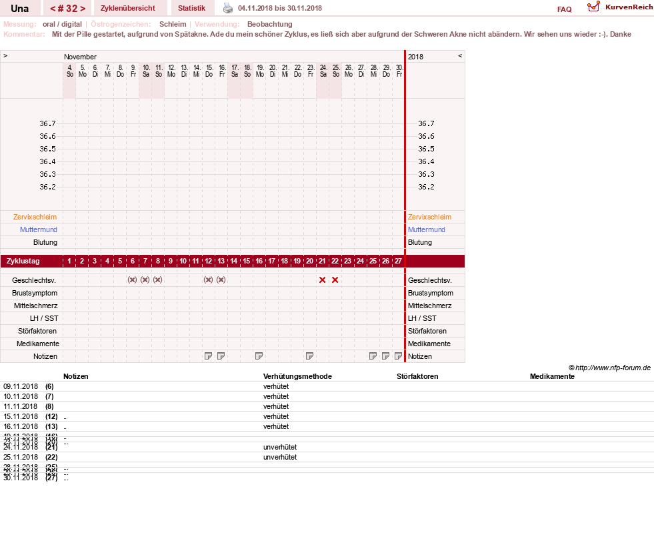The width and height of the screenshot is (654, 549).
Task: Click the 15.11.2018 notes row
Action: tap(327, 417)
